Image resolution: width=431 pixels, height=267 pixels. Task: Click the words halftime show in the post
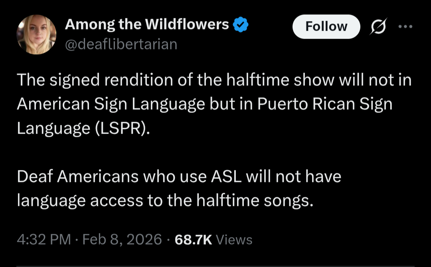pyautogui.click(x=281, y=80)
